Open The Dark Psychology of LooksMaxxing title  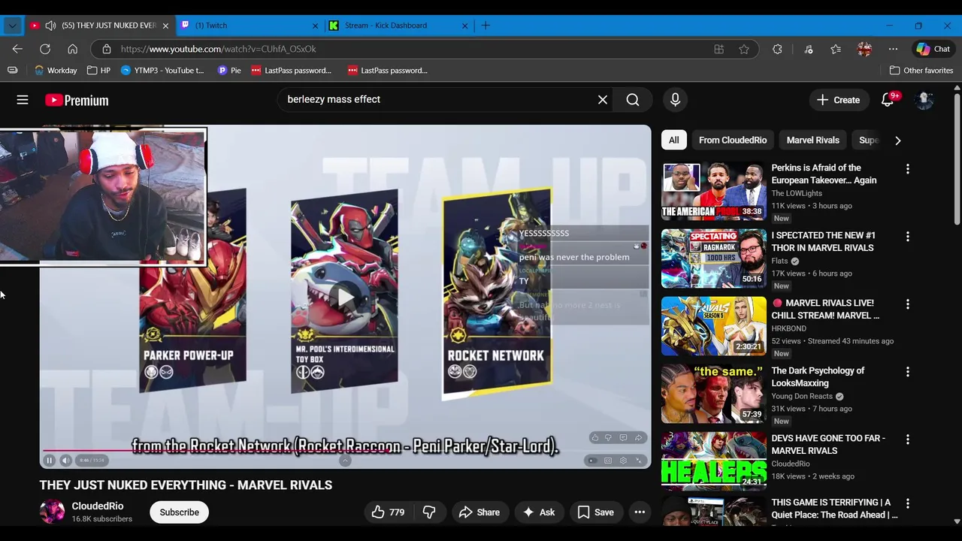818,376
